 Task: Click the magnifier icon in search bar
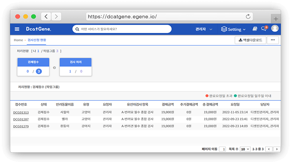pyautogui.click(x=76, y=29)
